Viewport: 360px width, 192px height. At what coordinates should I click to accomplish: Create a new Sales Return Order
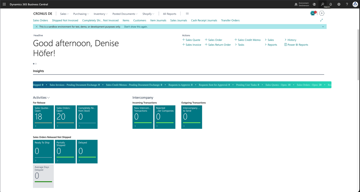click(x=218, y=45)
